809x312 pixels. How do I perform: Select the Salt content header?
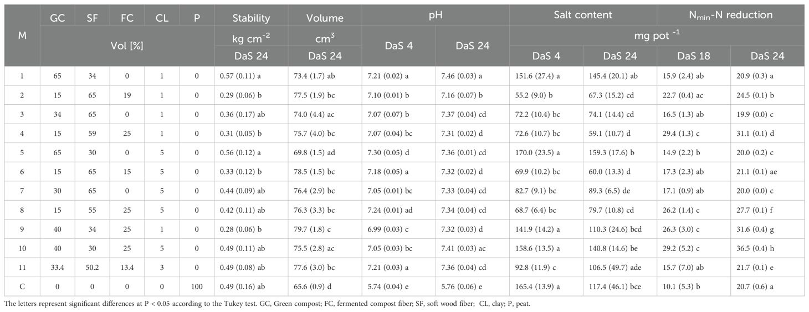[x=583, y=15]
